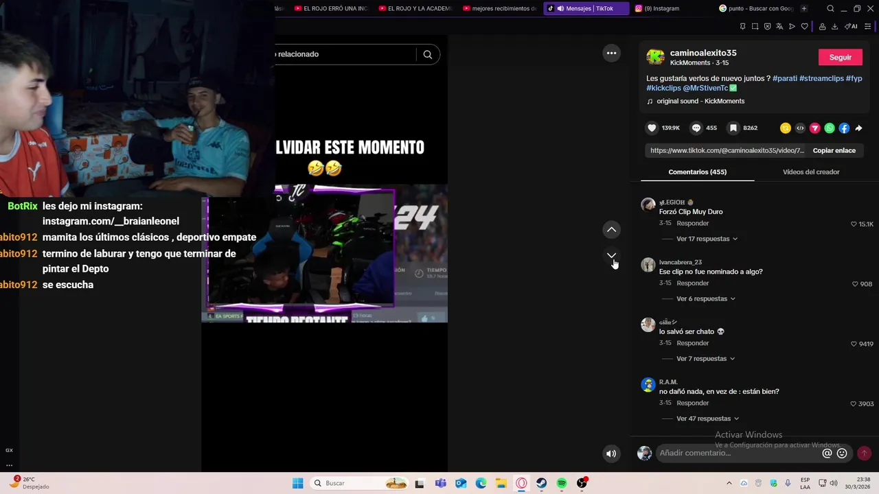
Task: Open comments bubble icon showing 455
Action: [696, 128]
